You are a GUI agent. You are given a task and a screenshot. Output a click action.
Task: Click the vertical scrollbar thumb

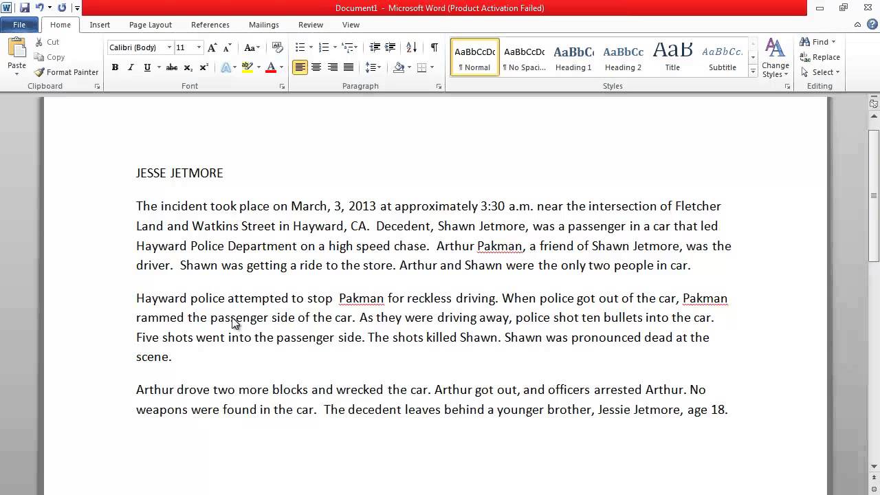pyautogui.click(x=874, y=195)
